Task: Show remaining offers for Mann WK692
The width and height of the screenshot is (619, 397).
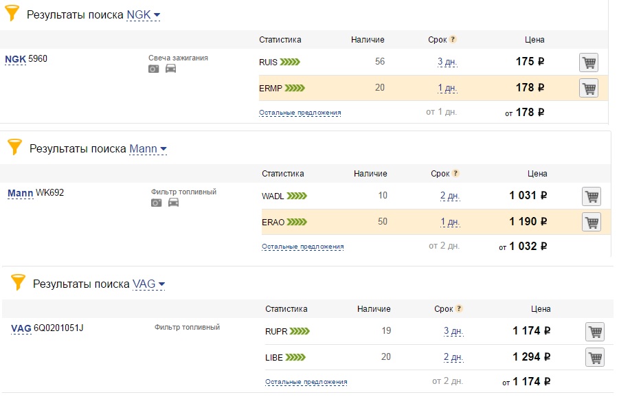Action: 303,247
